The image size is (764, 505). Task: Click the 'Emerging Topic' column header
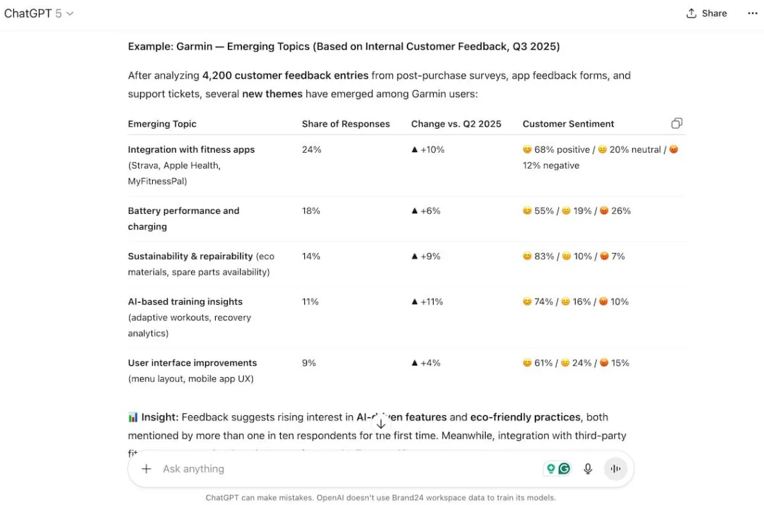(162, 124)
